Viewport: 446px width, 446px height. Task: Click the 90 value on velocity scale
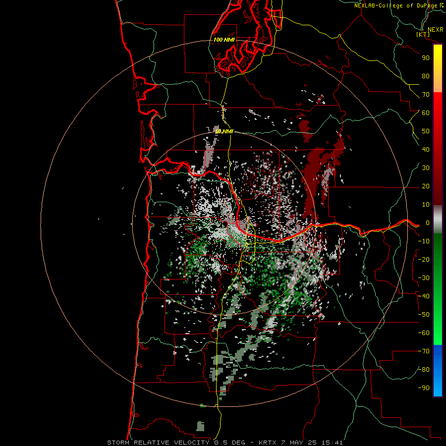pyautogui.click(x=426, y=58)
